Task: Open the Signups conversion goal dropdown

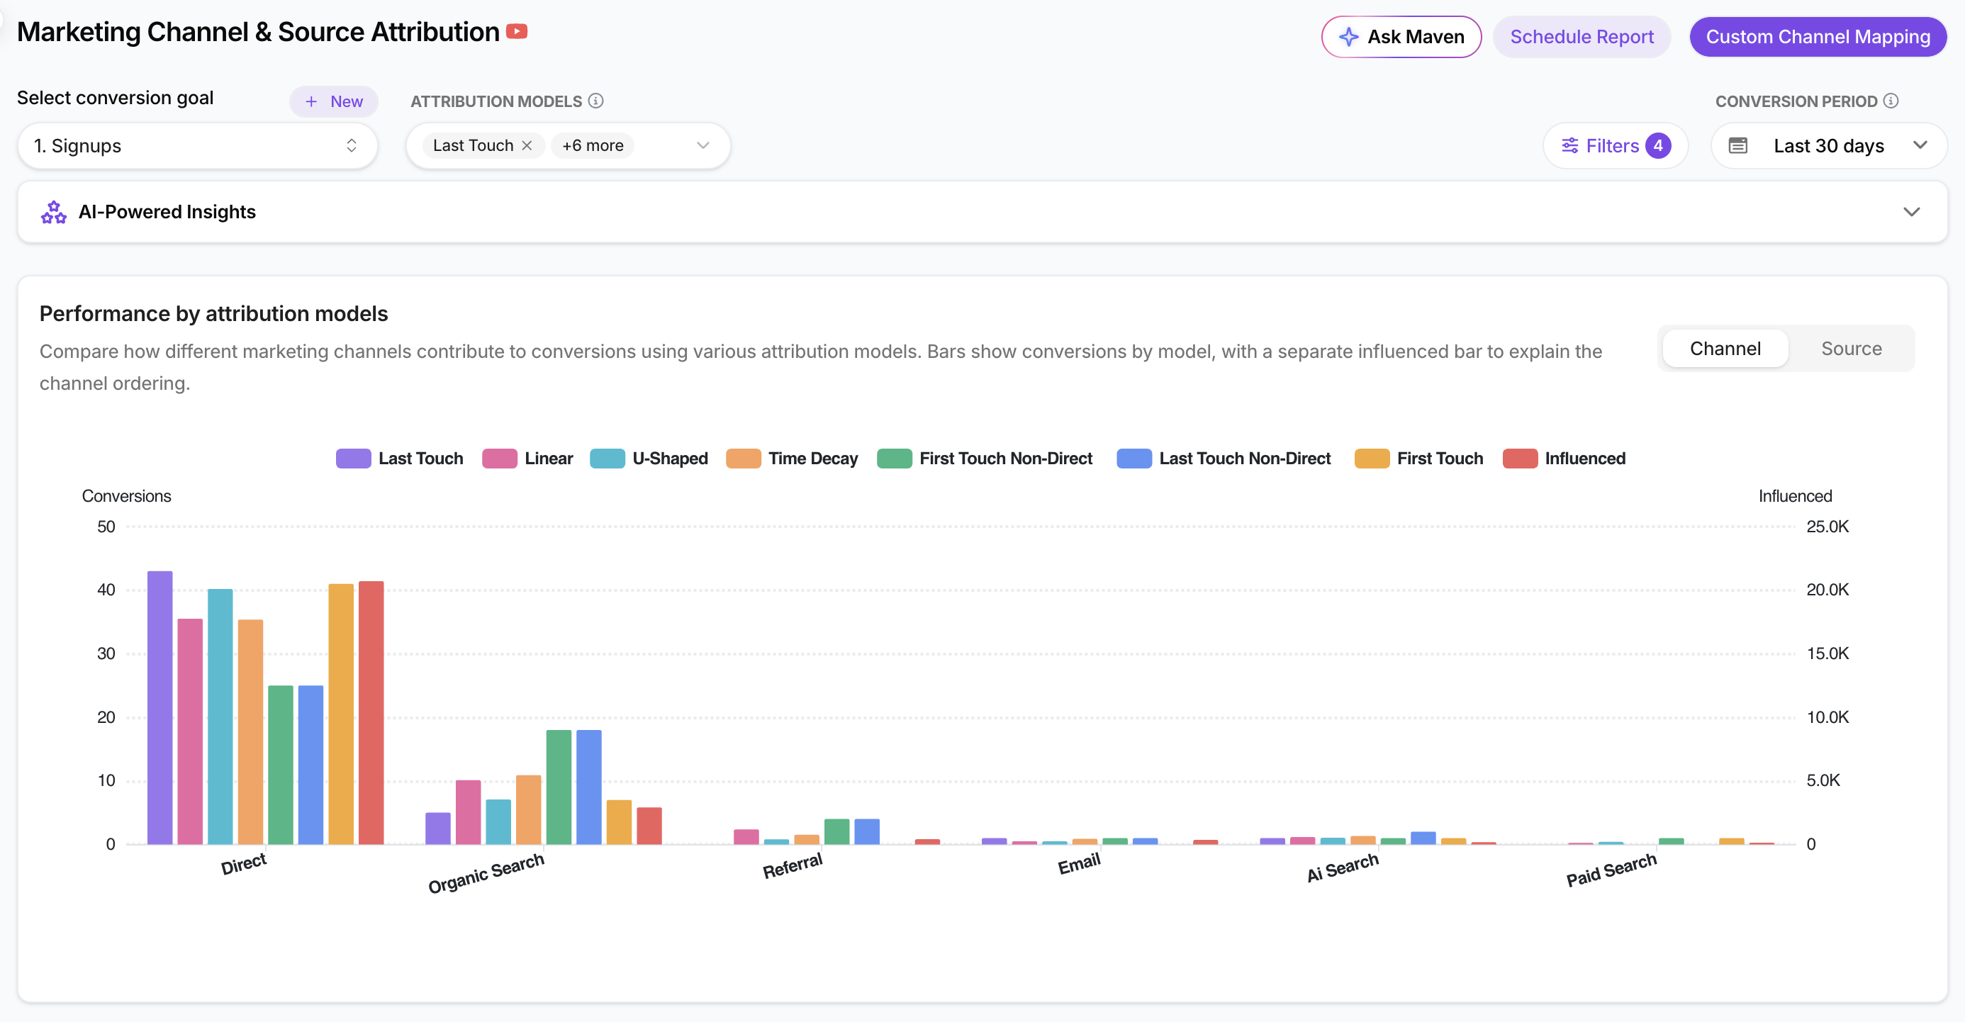Action: point(198,145)
